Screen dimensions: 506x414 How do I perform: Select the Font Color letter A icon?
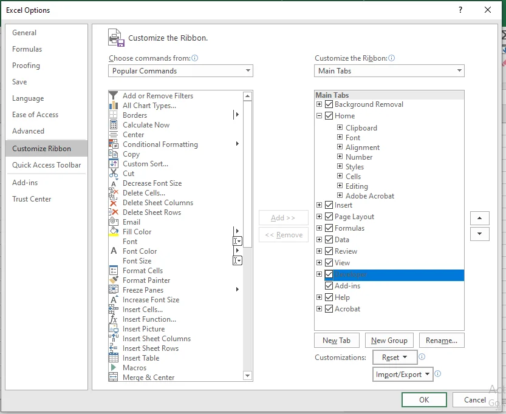pyautogui.click(x=113, y=251)
